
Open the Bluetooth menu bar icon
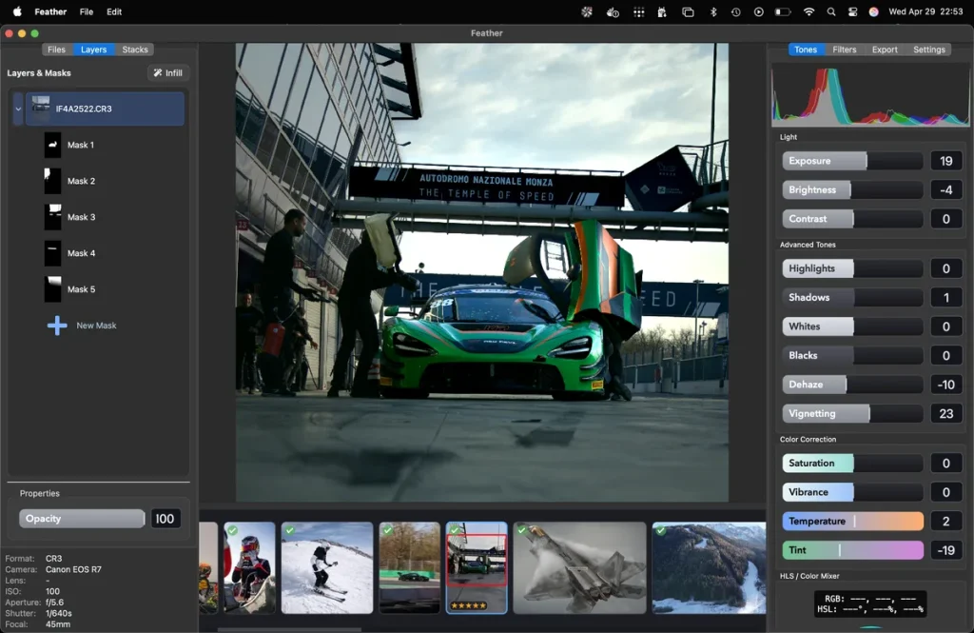click(713, 11)
